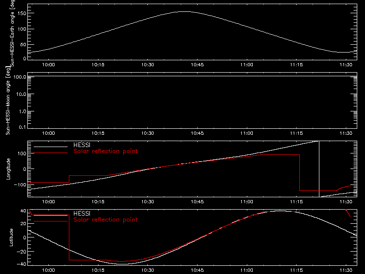Click the 10:45 time label under Latitude plot

(197, 270)
